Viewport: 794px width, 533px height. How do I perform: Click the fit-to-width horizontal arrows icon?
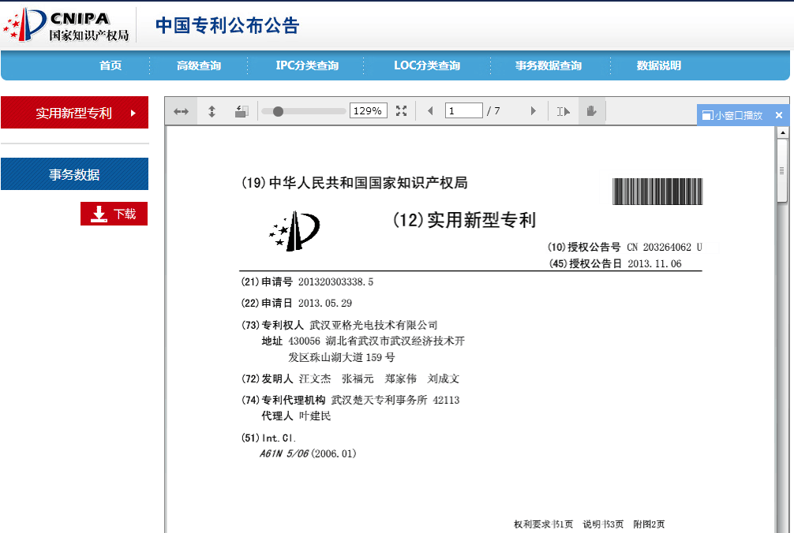click(x=181, y=111)
